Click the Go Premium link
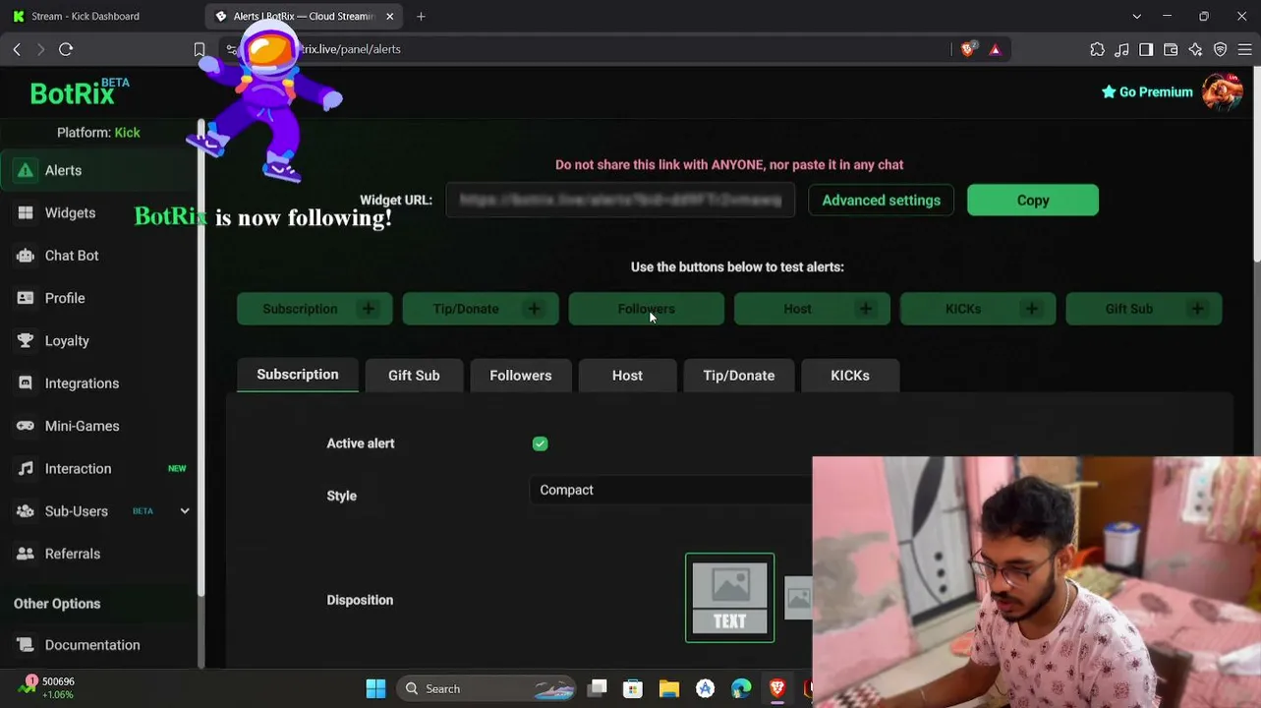Image resolution: width=1261 pixels, height=708 pixels. coord(1147,91)
